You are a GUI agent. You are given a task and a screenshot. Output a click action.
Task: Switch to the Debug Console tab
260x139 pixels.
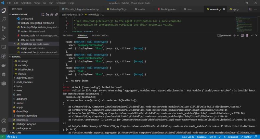click(x=100, y=35)
